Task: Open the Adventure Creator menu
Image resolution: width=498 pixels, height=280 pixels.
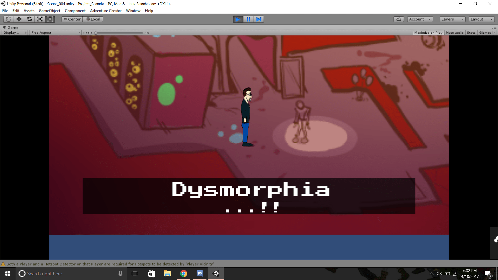Action: [106, 11]
